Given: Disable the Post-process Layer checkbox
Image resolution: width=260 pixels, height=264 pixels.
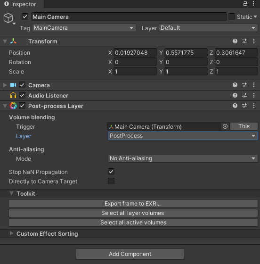Looking at the screenshot, I should tap(22, 106).
